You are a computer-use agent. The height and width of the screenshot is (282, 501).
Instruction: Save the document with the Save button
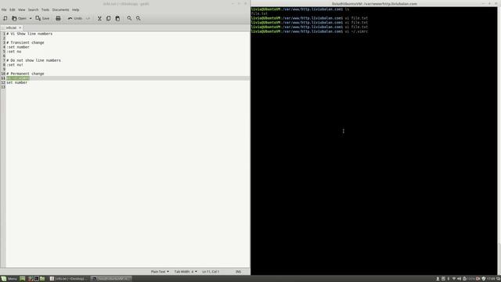(42, 19)
